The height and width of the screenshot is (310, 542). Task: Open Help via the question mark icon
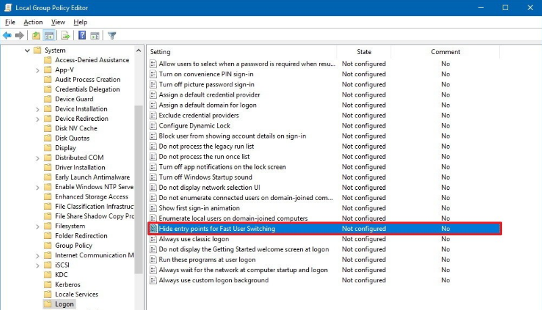point(82,36)
